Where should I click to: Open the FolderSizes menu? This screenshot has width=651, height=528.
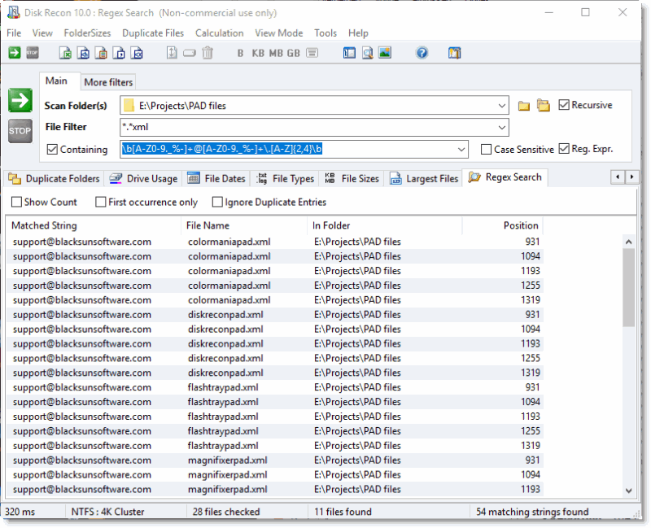coord(87,33)
